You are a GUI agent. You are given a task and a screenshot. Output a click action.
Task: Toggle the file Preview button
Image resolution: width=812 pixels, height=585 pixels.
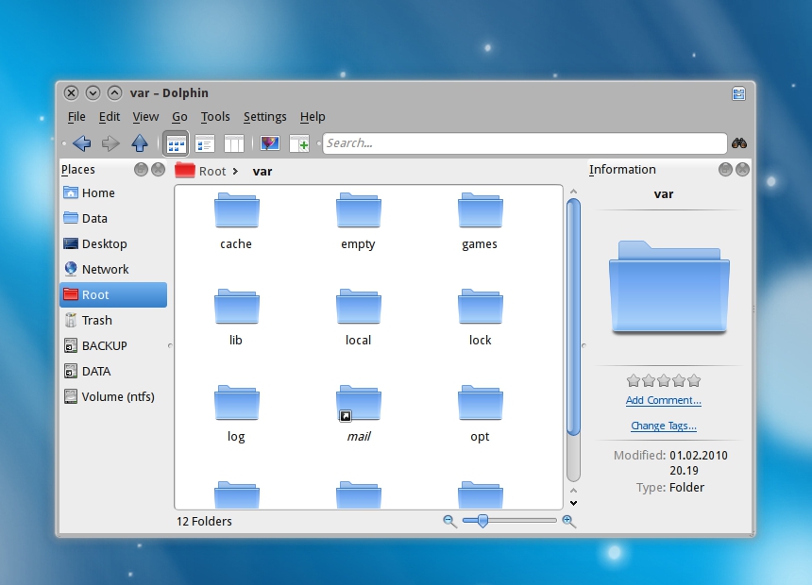tap(270, 143)
